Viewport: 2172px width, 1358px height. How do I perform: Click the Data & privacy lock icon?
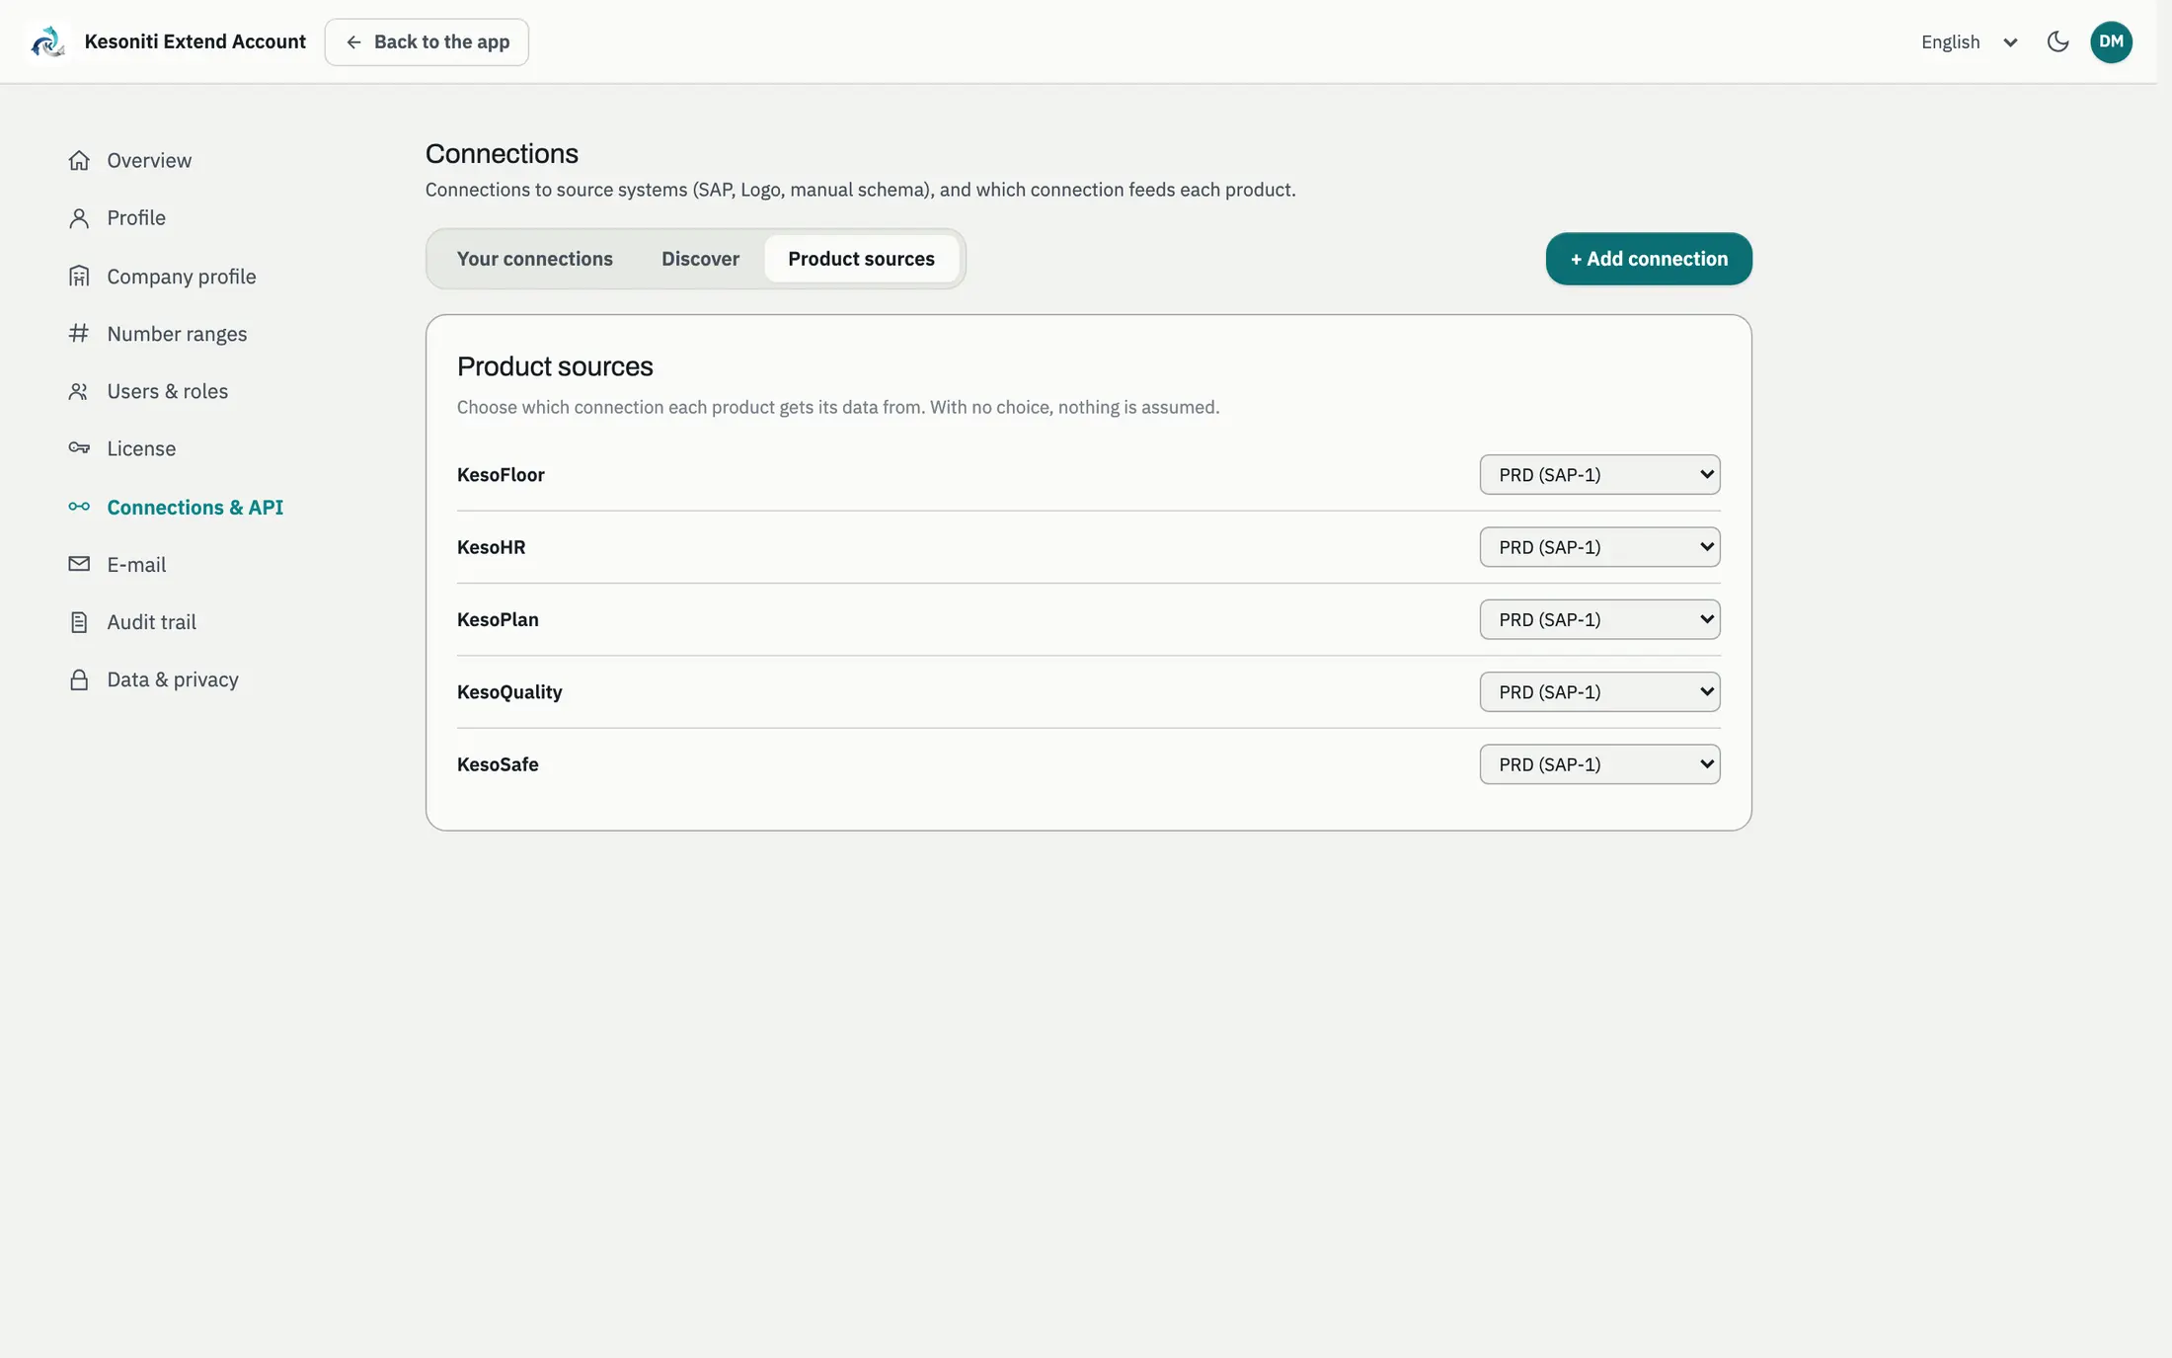pos(79,679)
